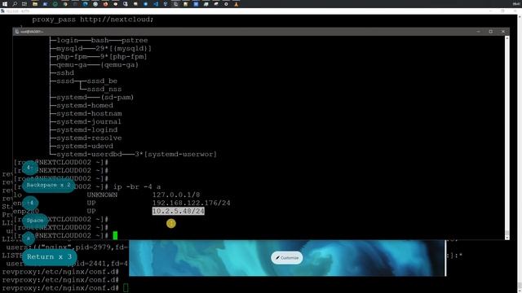Click the Customize button on wallpaper banner
Viewport: 522px width, 293px height.
(x=286, y=258)
